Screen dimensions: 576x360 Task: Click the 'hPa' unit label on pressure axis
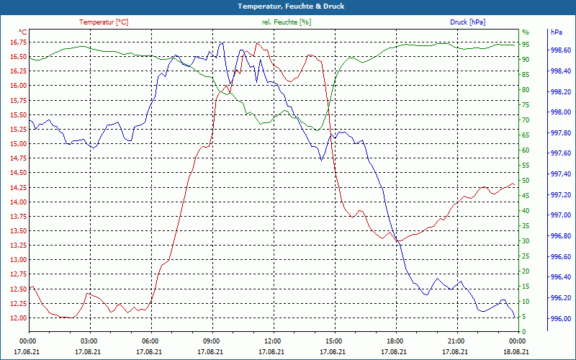click(556, 32)
